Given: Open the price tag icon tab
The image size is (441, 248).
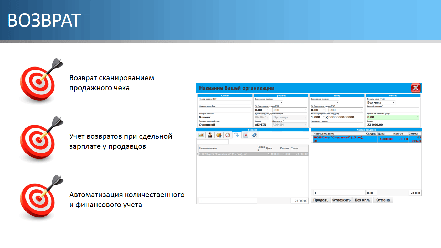Looking at the screenshot, I should 255,135.
